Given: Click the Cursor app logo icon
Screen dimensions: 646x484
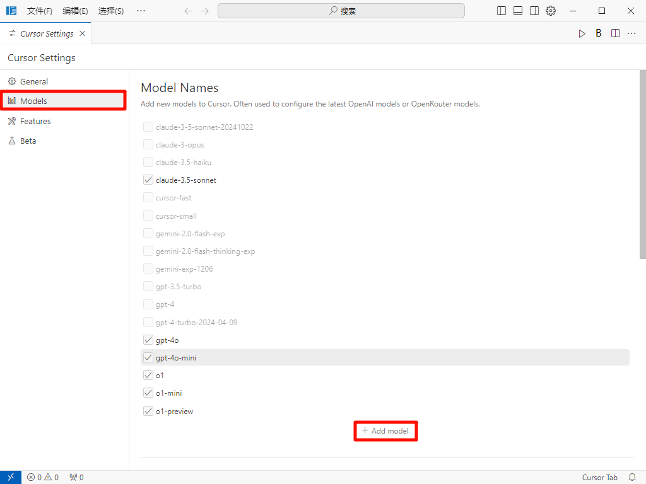Looking at the screenshot, I should pyautogui.click(x=11, y=11).
